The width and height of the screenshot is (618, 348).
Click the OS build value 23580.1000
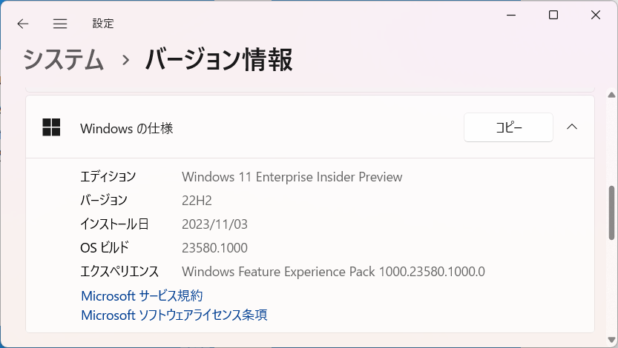[215, 248]
